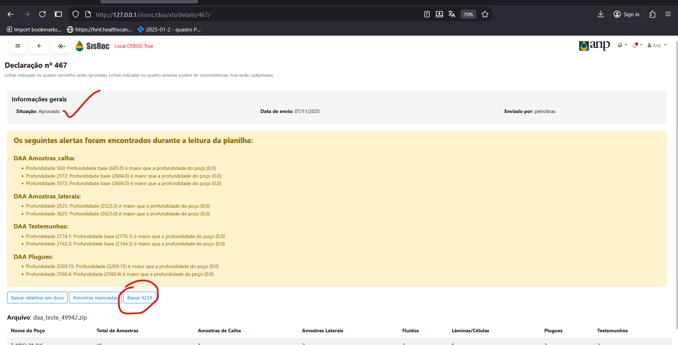
Task: Click Baixar relatório em docx button
Action: (37, 298)
